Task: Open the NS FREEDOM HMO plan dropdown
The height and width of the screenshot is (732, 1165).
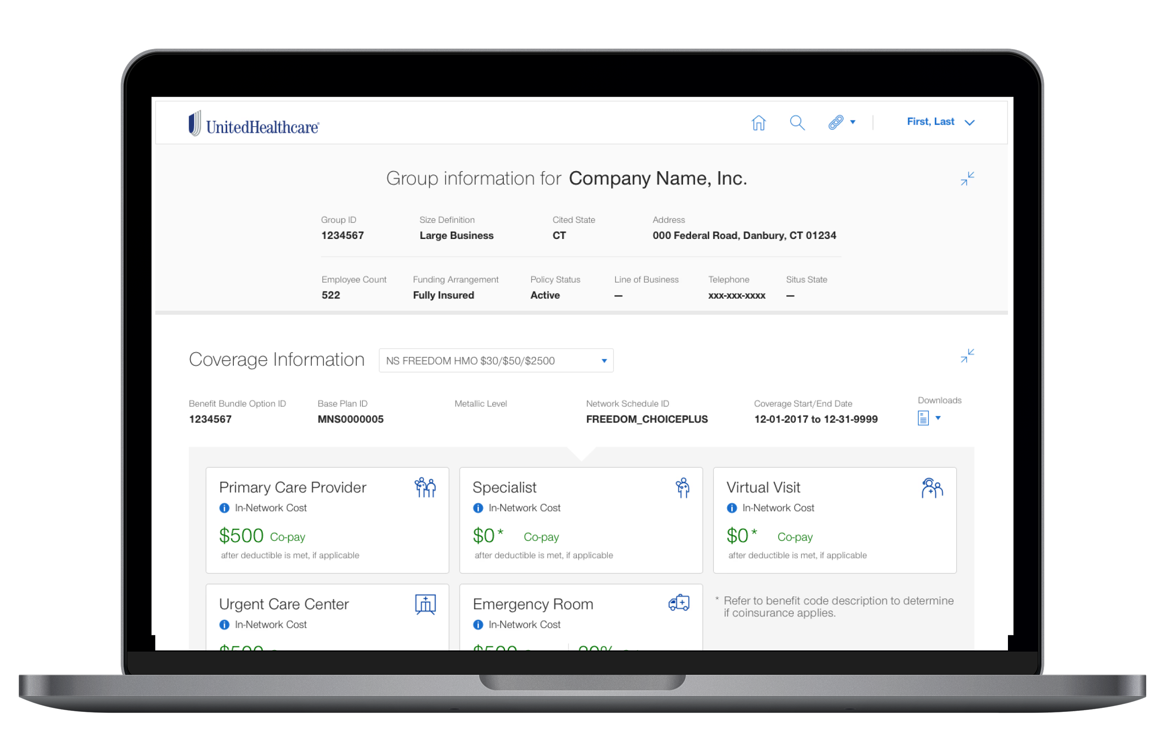Action: coord(496,361)
